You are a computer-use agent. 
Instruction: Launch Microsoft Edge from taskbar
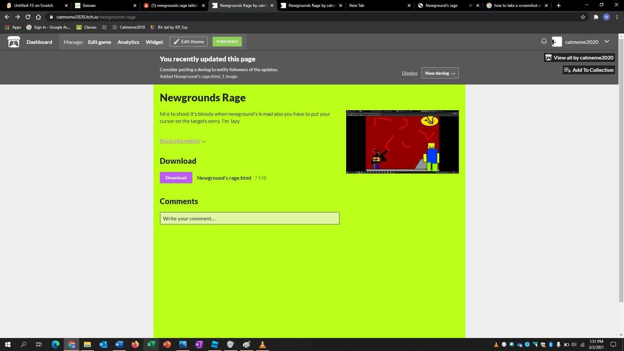tap(56, 344)
